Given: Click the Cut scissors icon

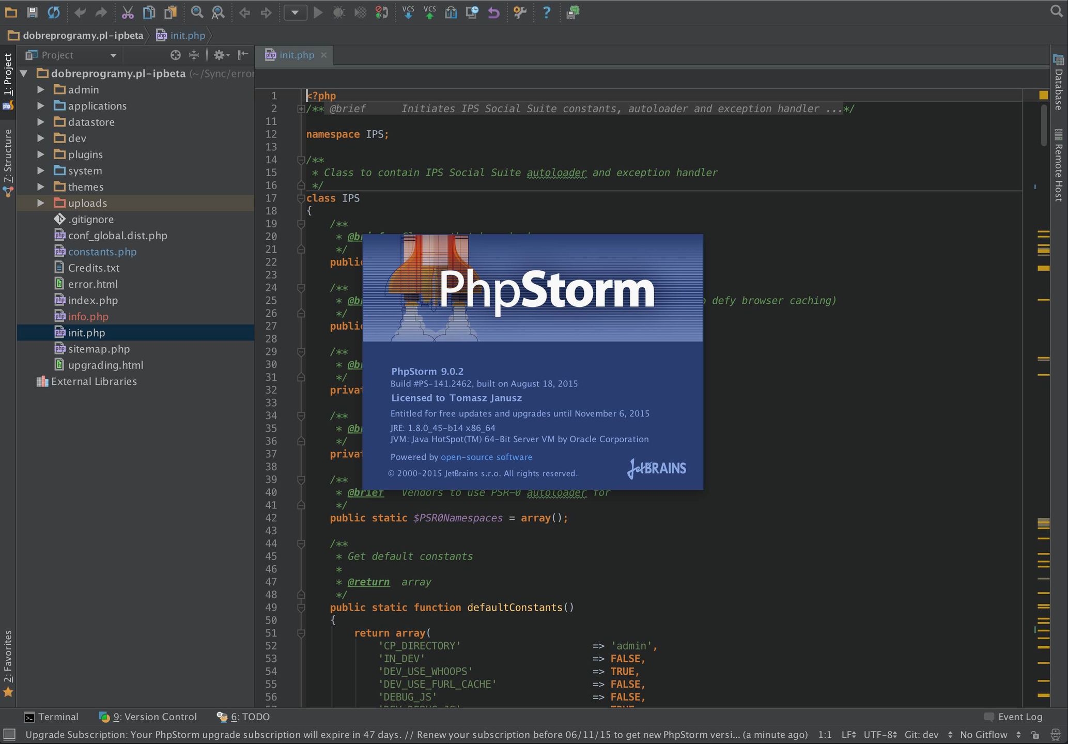Looking at the screenshot, I should coord(128,12).
